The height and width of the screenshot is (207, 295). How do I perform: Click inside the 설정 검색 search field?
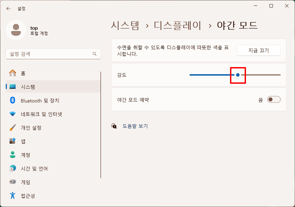click(53, 54)
